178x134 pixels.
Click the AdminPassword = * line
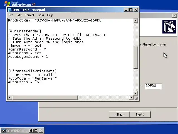(x=27, y=49)
